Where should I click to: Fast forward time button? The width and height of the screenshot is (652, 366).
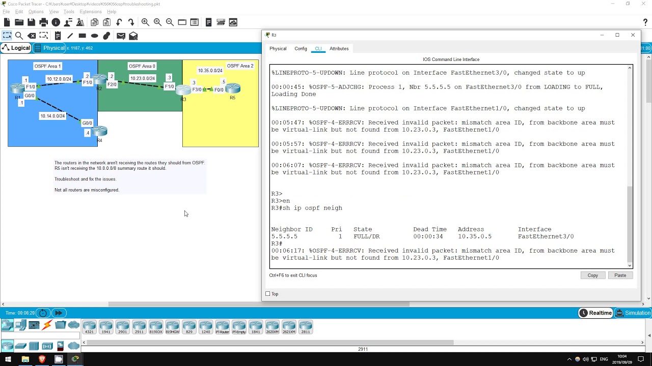click(x=59, y=313)
